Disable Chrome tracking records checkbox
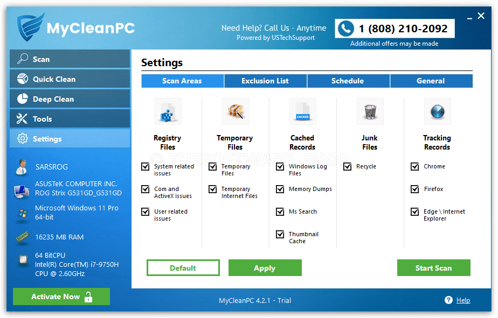 (415, 166)
